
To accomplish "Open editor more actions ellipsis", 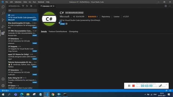I will [170, 6].
